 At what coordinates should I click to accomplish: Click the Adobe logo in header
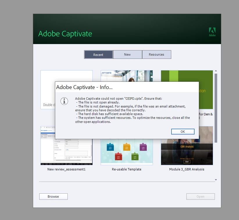point(212,32)
